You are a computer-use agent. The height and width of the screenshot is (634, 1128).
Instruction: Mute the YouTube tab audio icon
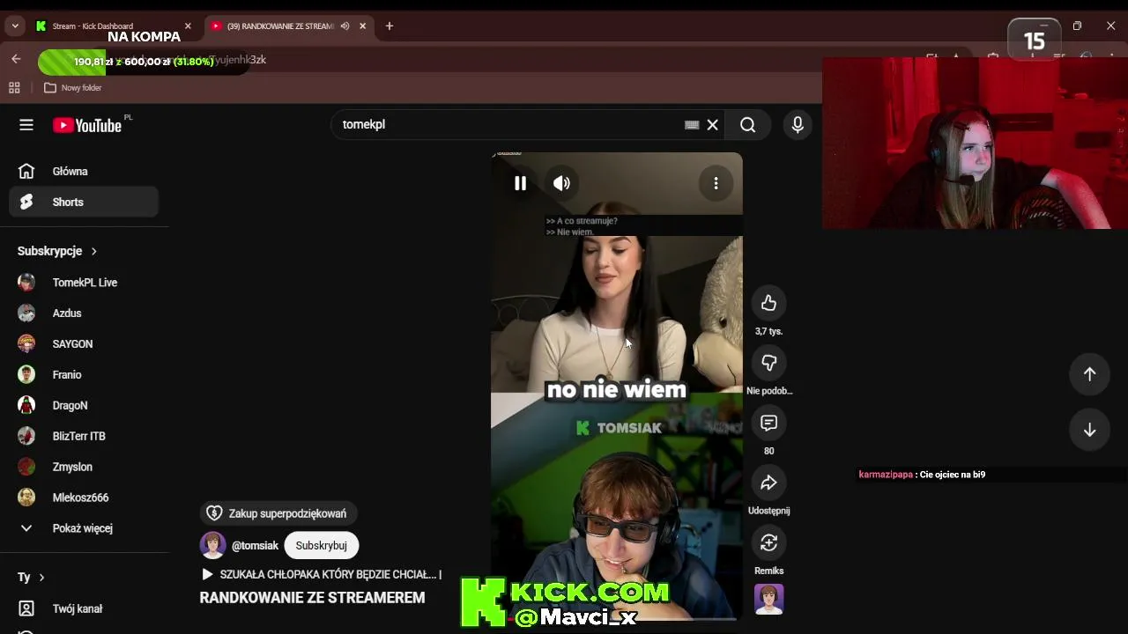coord(345,26)
